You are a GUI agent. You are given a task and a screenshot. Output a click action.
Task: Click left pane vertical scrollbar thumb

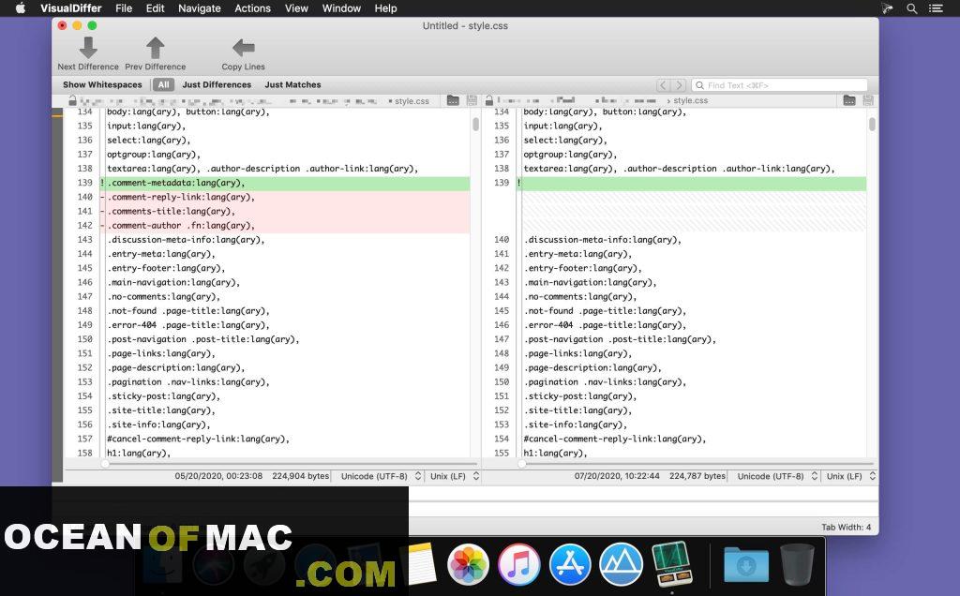(x=475, y=125)
